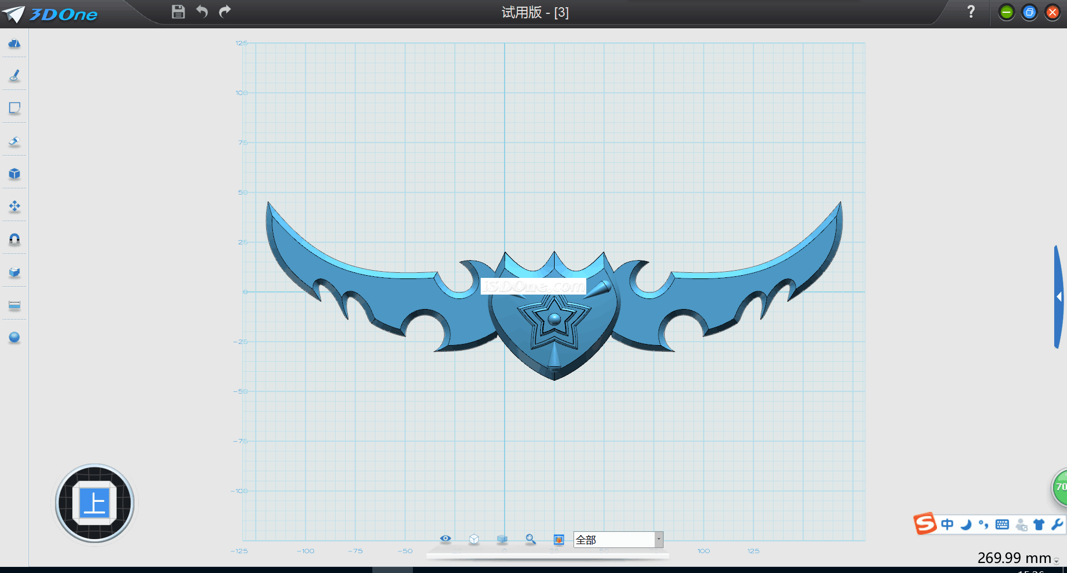The width and height of the screenshot is (1067, 573).
Task: Toggle Chinese/English input mode in Sogou bar
Action: coord(947,524)
